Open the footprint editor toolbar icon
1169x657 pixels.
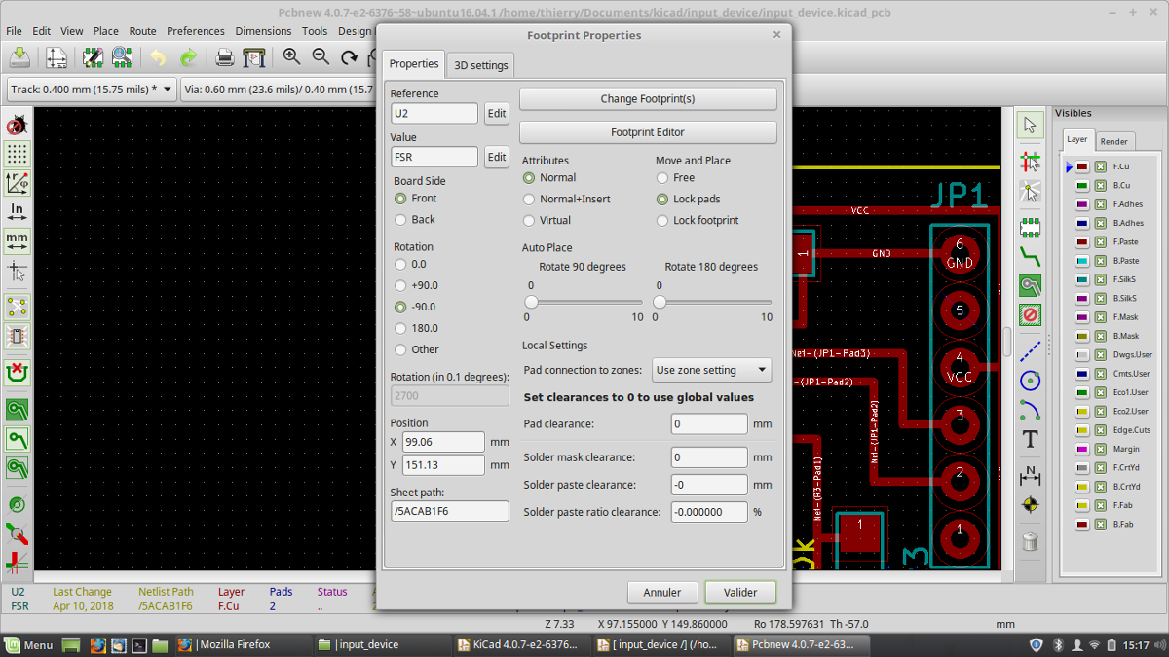93,57
